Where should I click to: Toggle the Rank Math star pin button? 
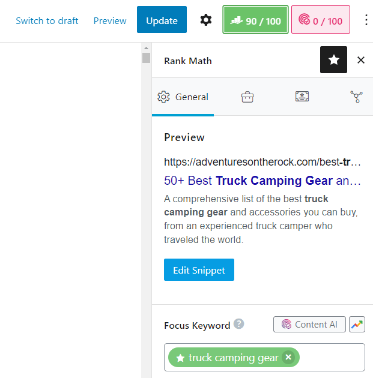pyautogui.click(x=333, y=60)
